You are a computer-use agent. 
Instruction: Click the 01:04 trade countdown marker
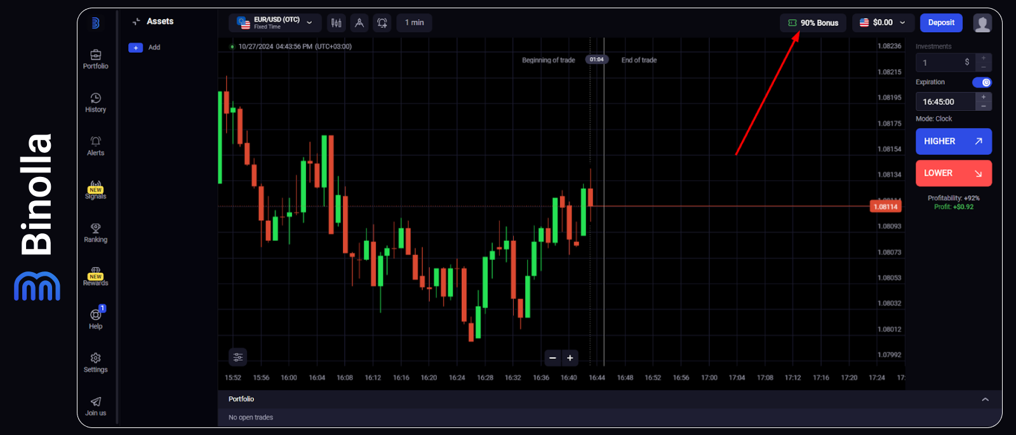[x=596, y=60]
